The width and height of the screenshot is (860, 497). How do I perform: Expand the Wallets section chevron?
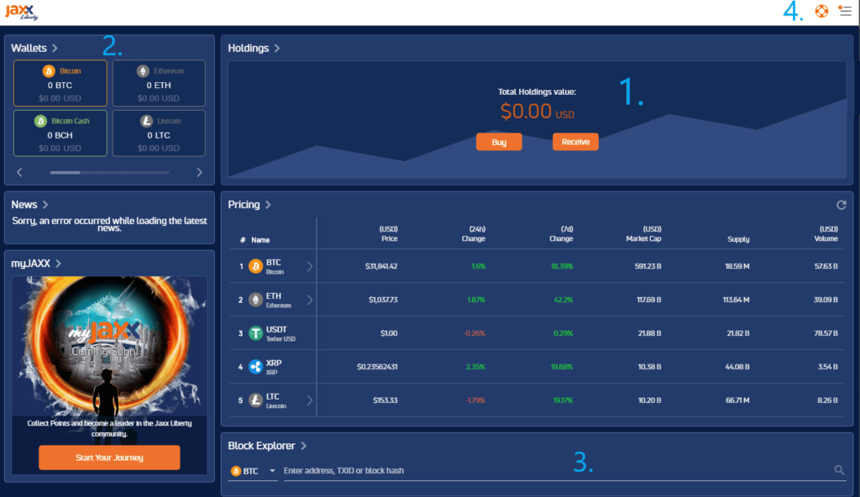(x=55, y=49)
